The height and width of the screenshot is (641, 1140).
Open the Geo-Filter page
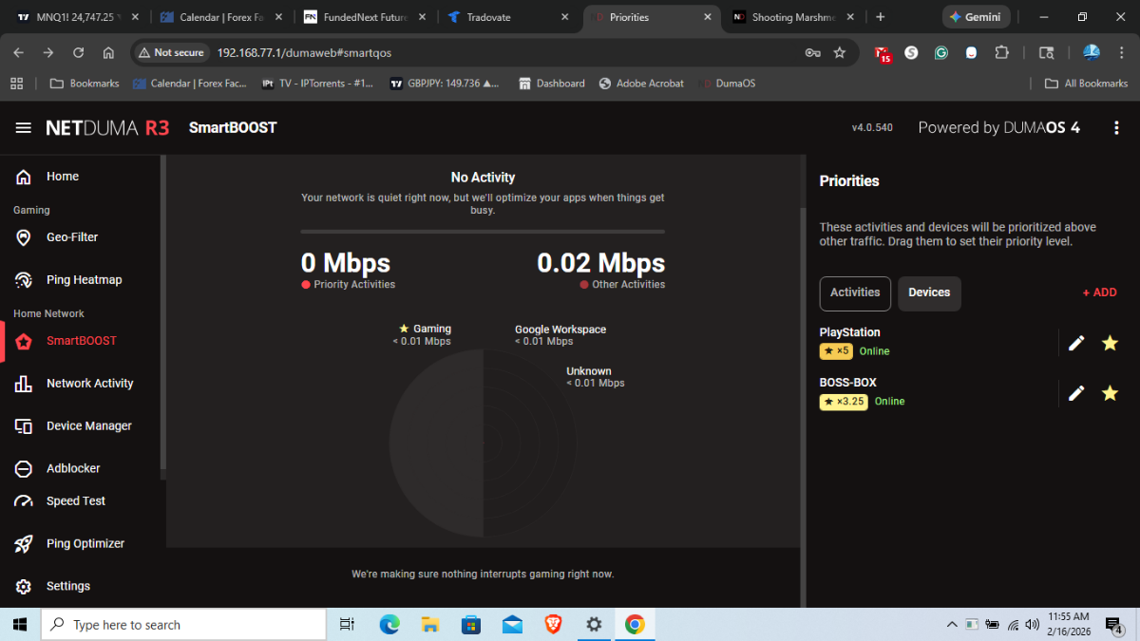point(71,237)
